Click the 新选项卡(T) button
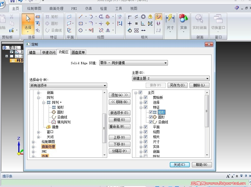 119,113
